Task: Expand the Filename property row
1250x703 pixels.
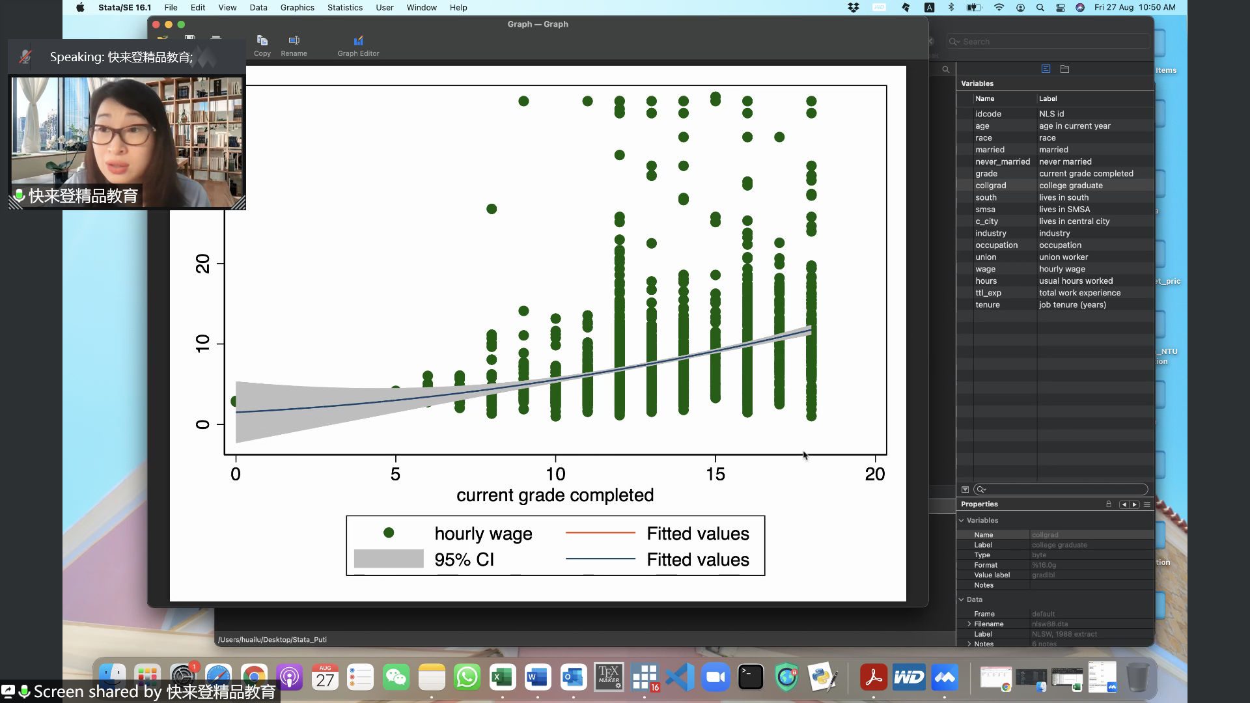Action: (969, 624)
